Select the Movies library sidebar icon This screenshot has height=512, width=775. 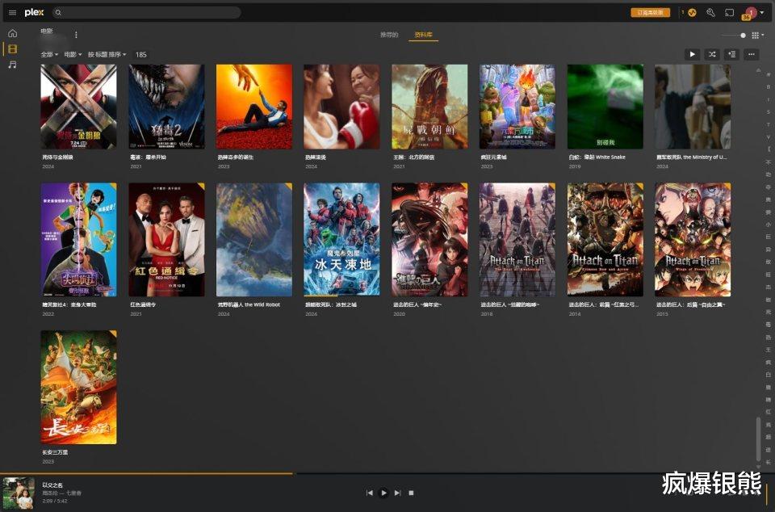[x=13, y=49]
